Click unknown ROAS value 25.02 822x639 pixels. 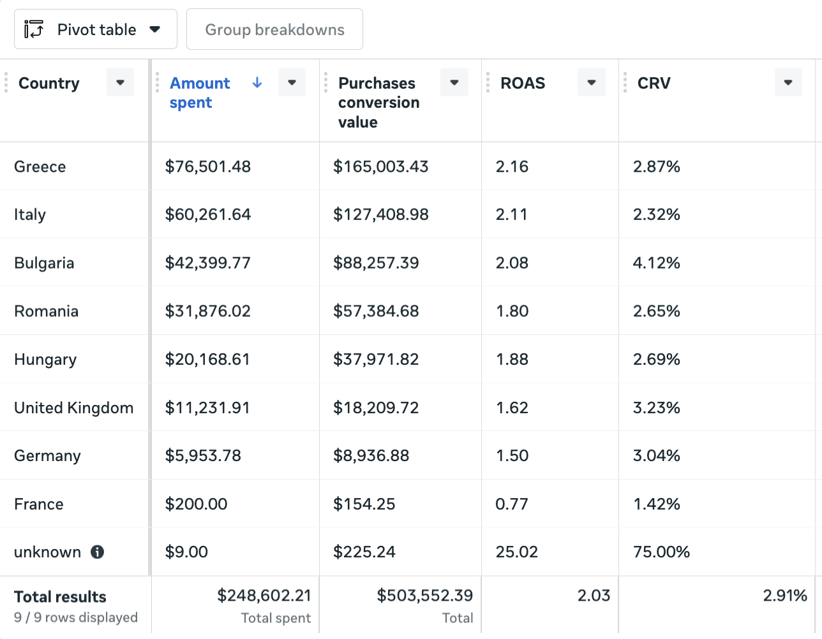(x=517, y=552)
